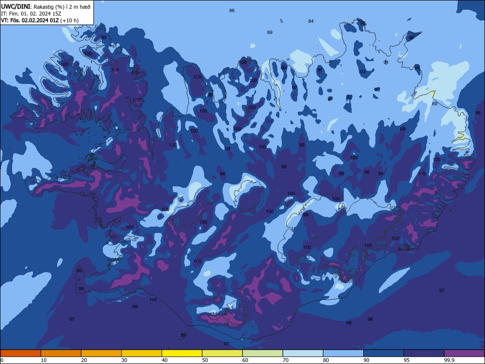Click the pale blue 70-80 legend swatch

pyautogui.click(x=303, y=353)
